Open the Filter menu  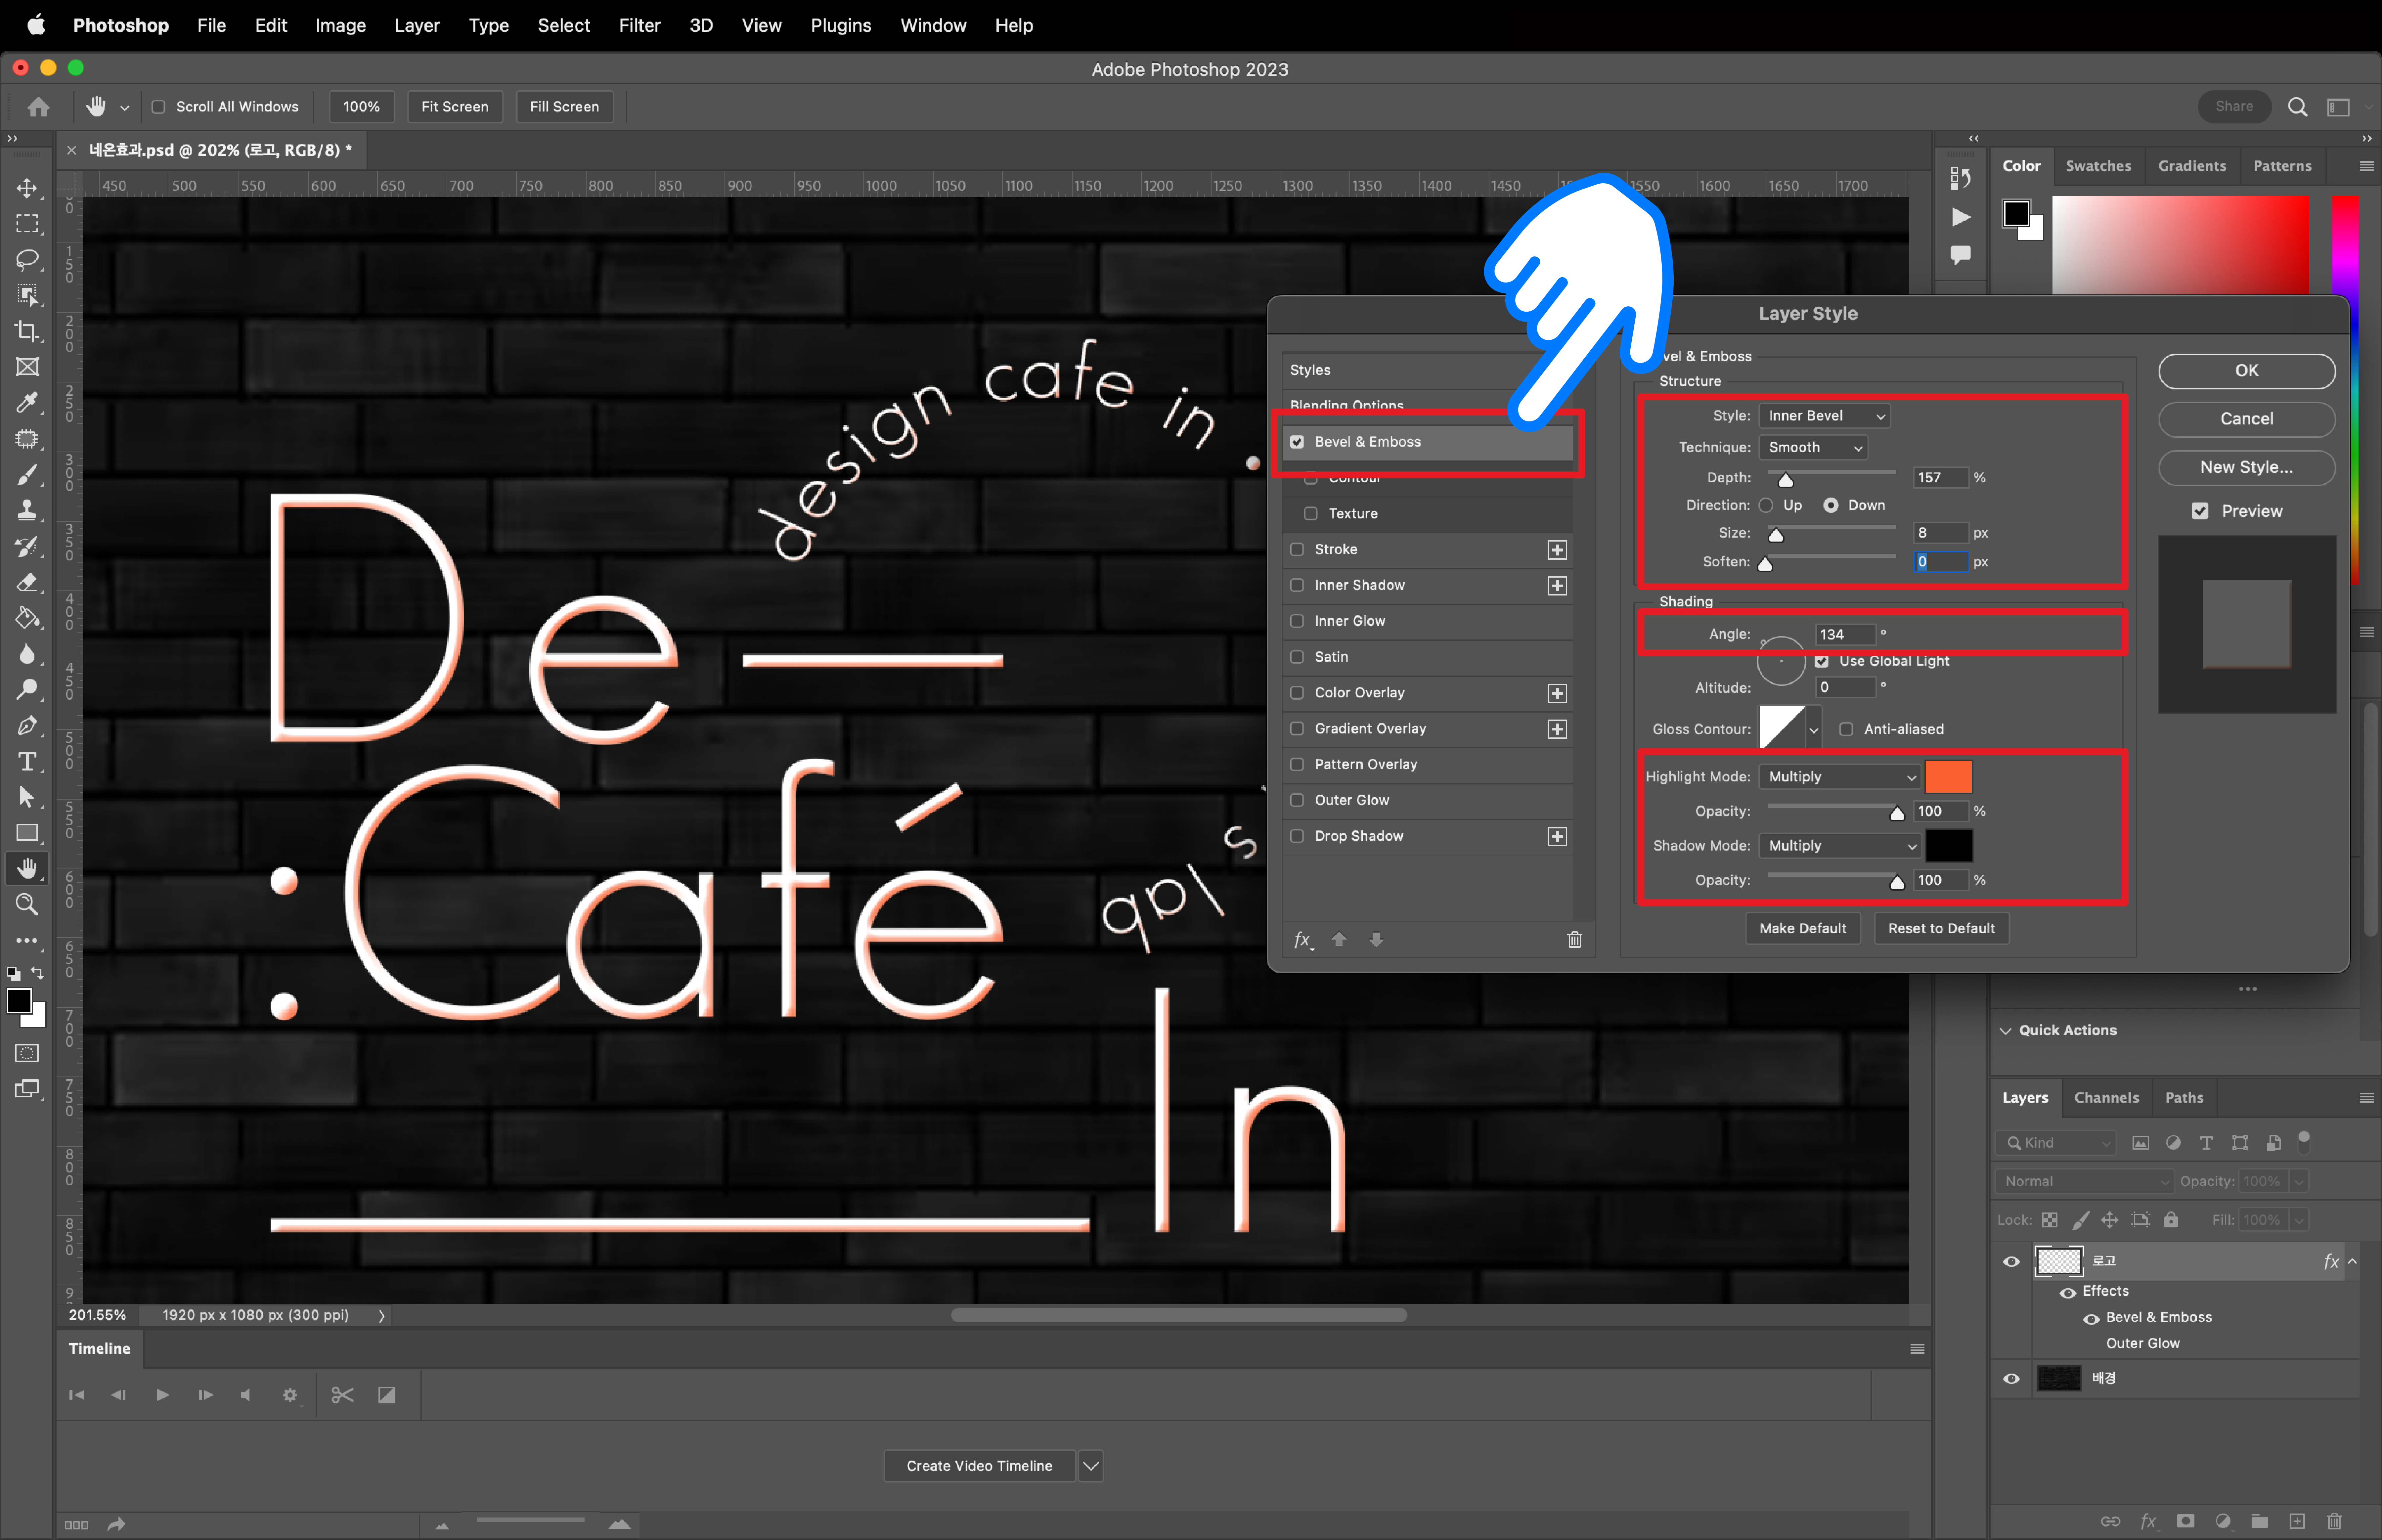[639, 25]
